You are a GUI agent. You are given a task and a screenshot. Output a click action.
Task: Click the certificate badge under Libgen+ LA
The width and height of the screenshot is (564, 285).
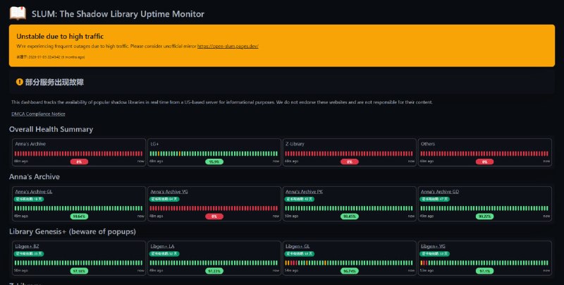[x=164, y=254]
